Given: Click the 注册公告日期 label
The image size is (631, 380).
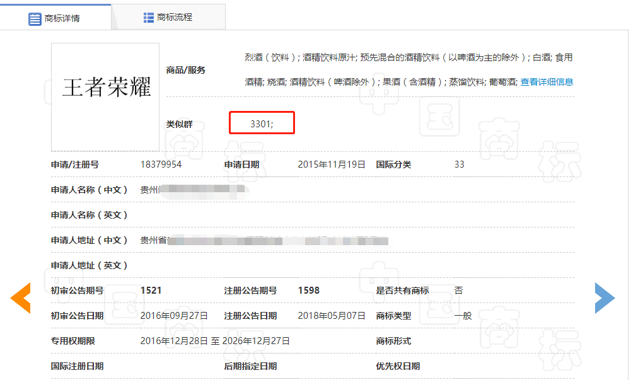Looking at the screenshot, I should 251,316.
